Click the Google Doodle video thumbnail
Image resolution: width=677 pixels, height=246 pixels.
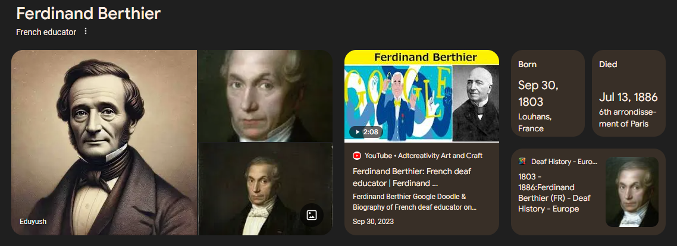[x=422, y=96]
